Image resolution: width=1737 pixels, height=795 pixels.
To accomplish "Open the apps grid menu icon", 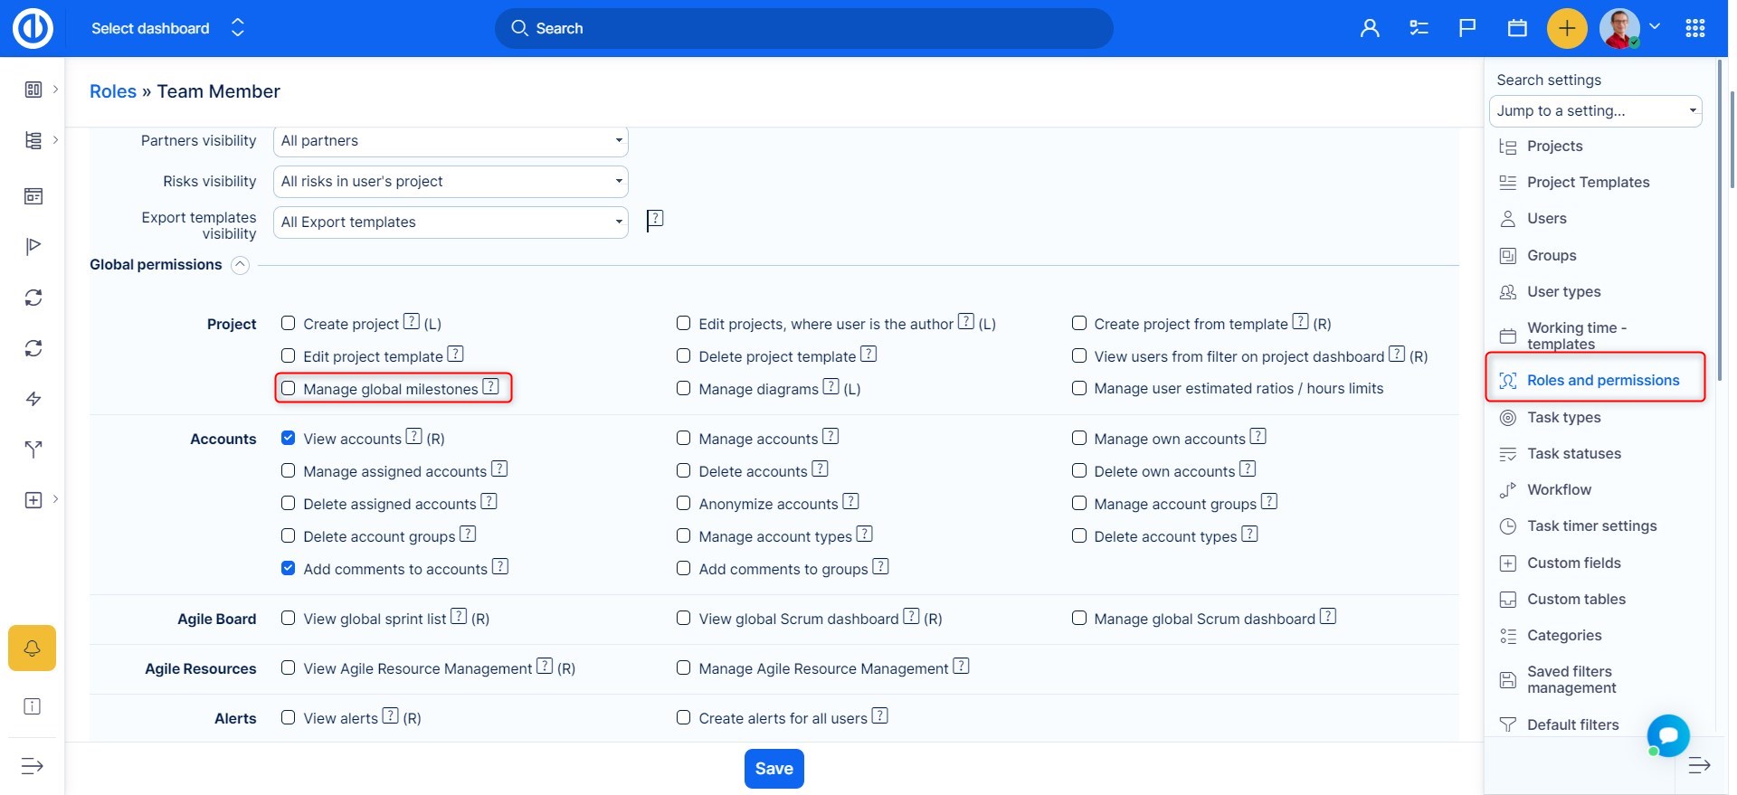I will coord(1695,29).
